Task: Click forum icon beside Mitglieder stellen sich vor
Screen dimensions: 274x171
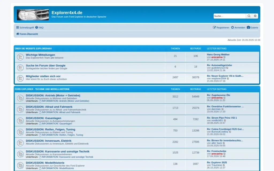Action: pos(20,78)
